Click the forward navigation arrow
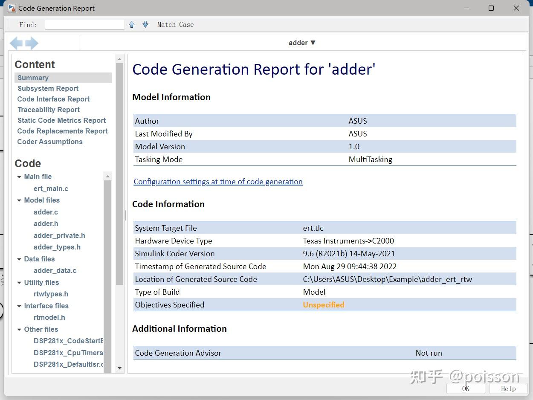533x400 pixels. point(32,43)
